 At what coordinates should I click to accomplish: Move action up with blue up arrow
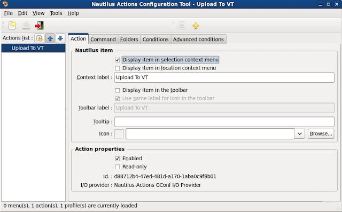50,38
